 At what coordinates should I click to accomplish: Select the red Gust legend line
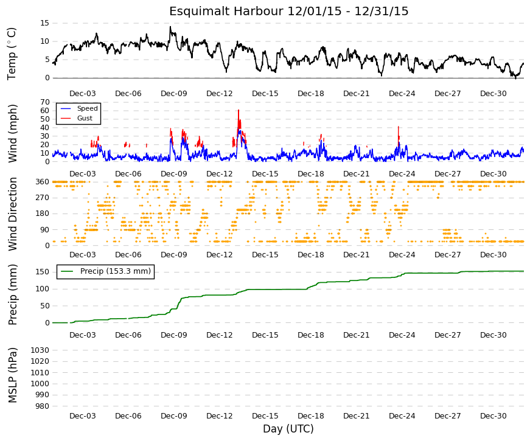[x=66, y=118]
